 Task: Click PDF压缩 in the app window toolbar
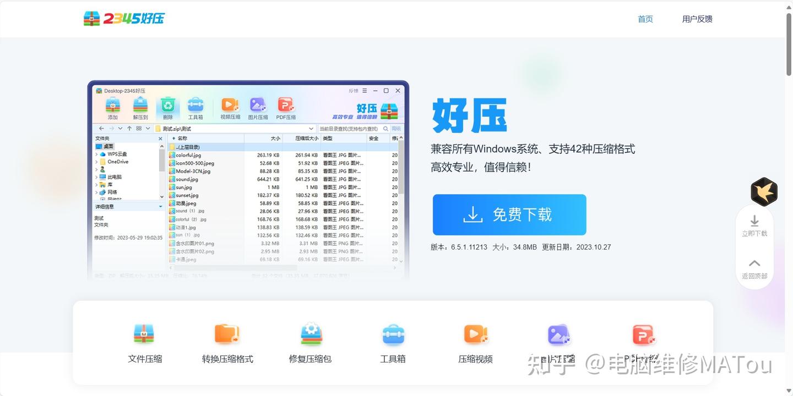pos(286,108)
